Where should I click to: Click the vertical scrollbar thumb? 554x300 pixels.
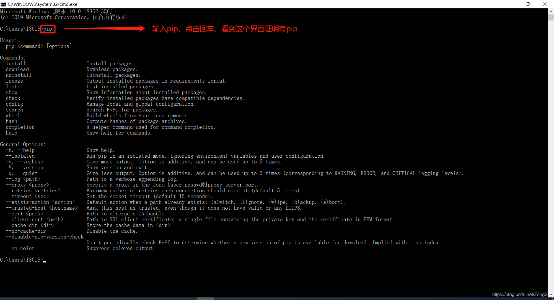[551, 17]
